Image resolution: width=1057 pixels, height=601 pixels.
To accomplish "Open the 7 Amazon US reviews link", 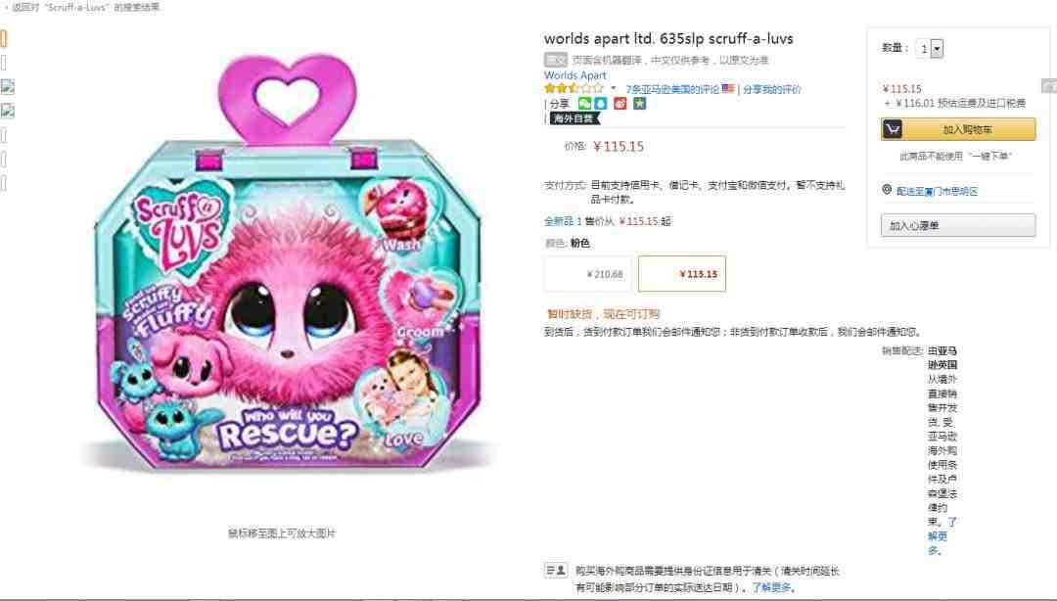I will [x=672, y=89].
